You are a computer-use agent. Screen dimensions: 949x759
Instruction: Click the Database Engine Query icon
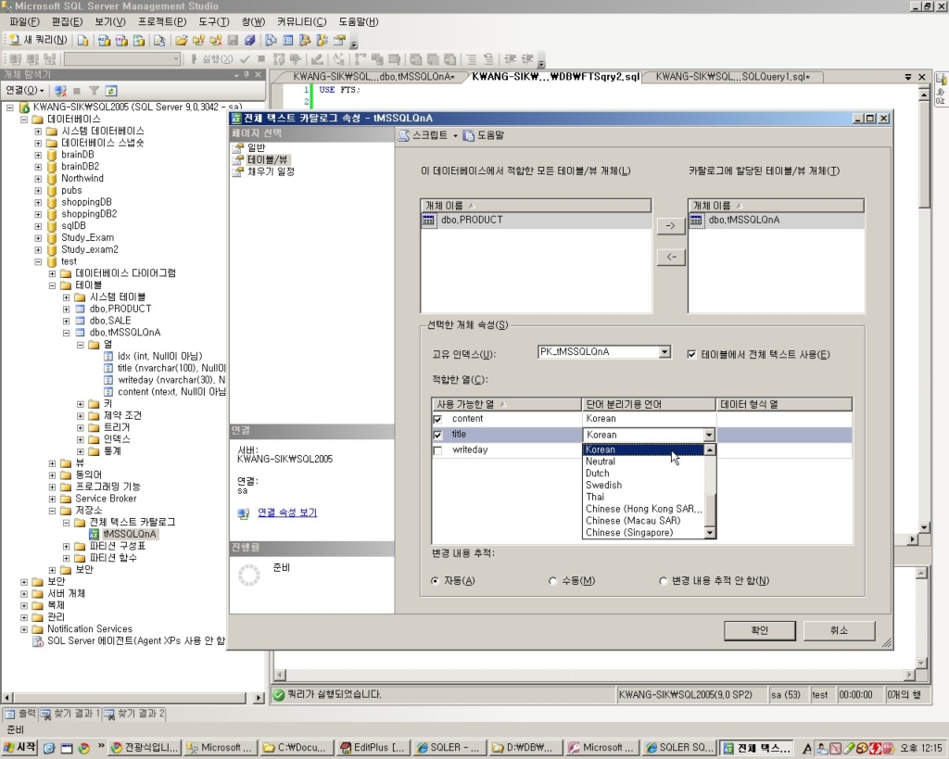(x=82, y=41)
